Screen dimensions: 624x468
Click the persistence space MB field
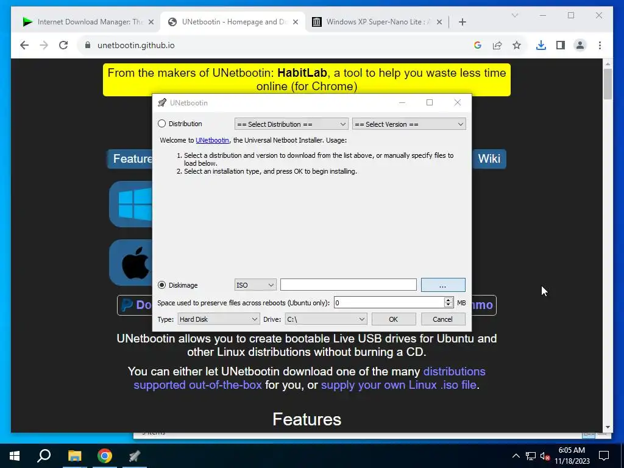[389, 303]
